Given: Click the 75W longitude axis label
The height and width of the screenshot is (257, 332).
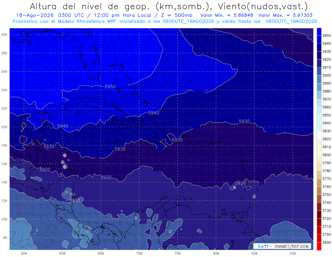Looking at the screenshot, I should [x=139, y=253].
